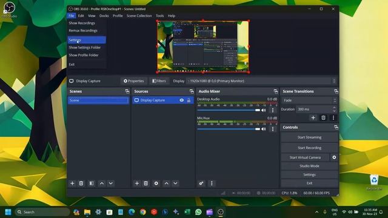Open transition properties three-dot menu
Viewport: 388px width, 218px height.
point(333,118)
